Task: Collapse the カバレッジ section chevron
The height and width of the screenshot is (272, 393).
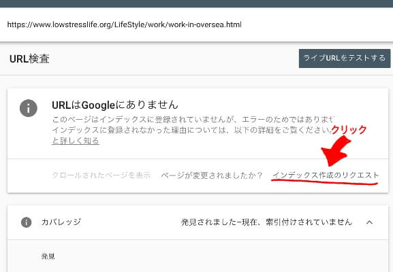Action: point(369,222)
